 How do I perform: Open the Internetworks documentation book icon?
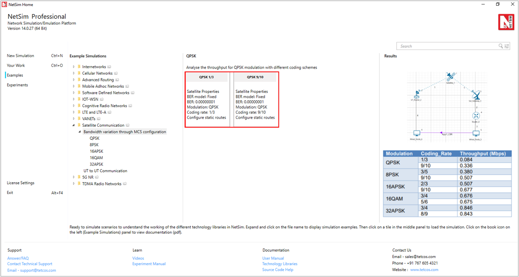click(109, 67)
